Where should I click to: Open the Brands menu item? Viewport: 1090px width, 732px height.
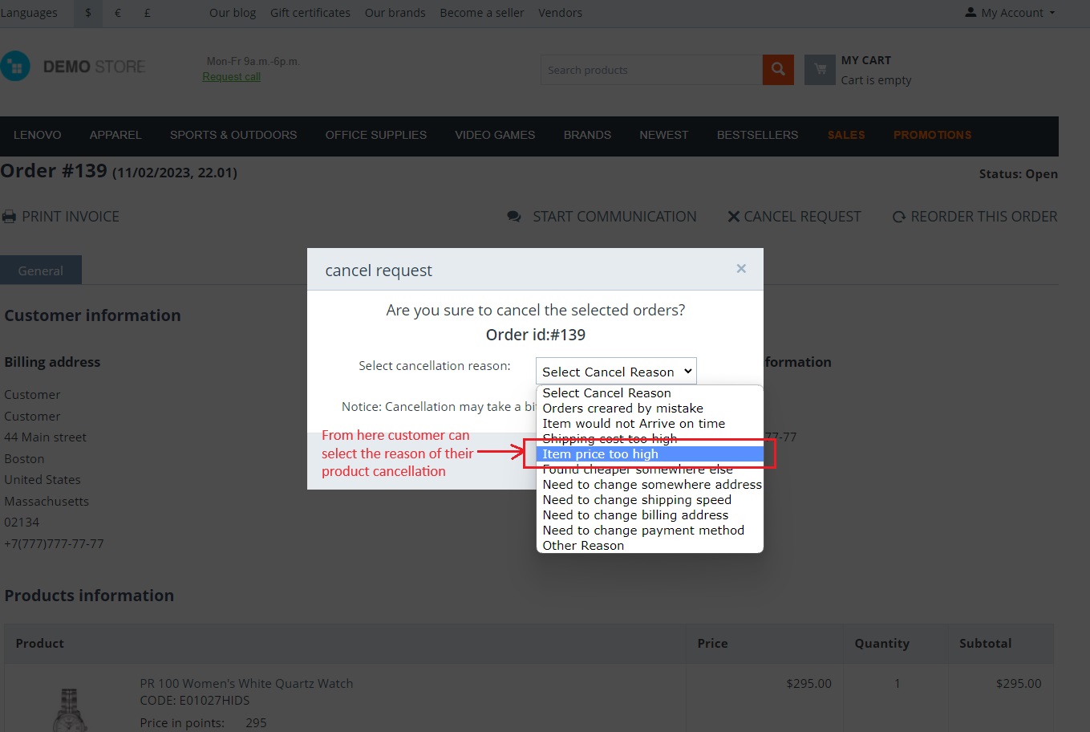point(587,135)
